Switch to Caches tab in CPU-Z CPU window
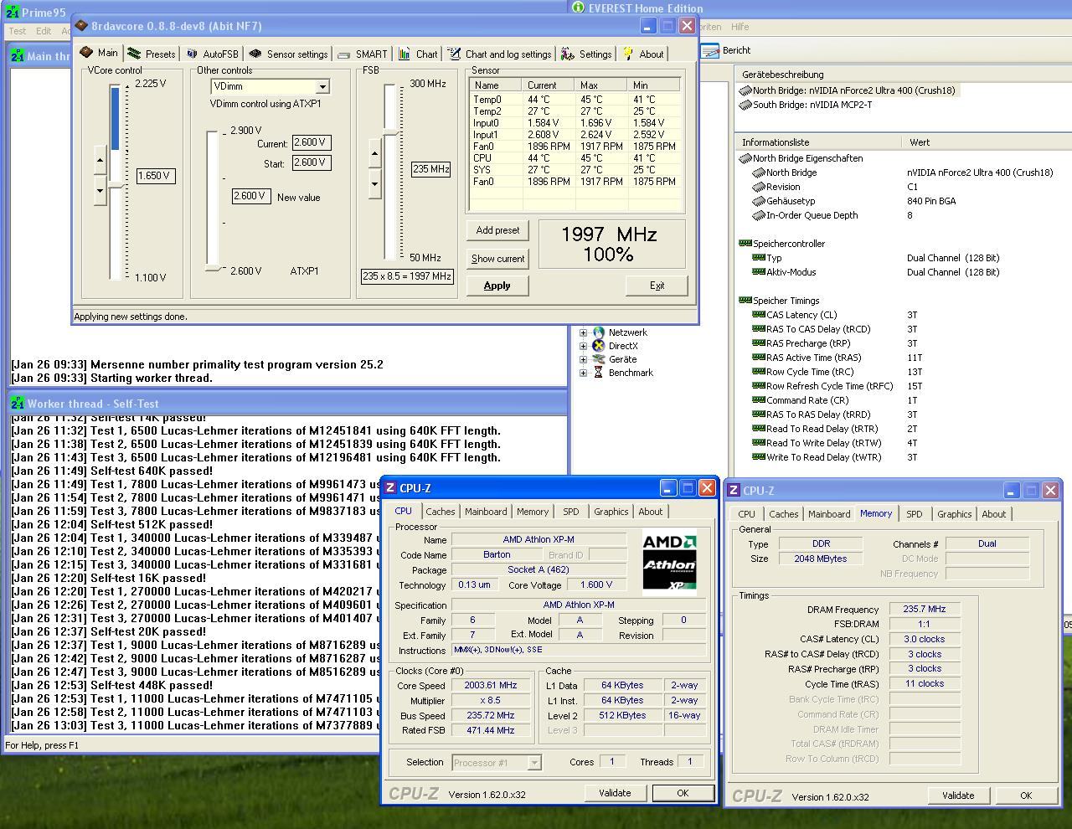The width and height of the screenshot is (1072, 829). click(440, 512)
